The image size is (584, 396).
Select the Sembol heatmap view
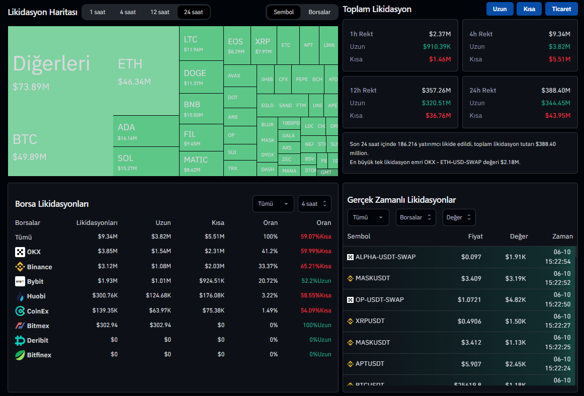[284, 12]
